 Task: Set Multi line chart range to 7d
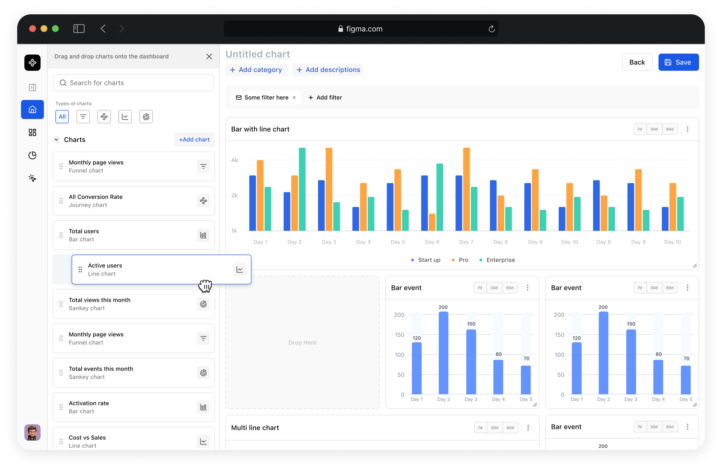click(x=480, y=428)
